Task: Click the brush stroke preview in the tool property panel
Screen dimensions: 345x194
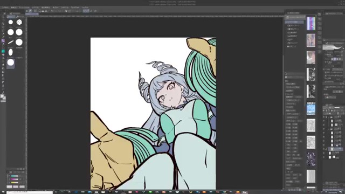Action: [333, 47]
